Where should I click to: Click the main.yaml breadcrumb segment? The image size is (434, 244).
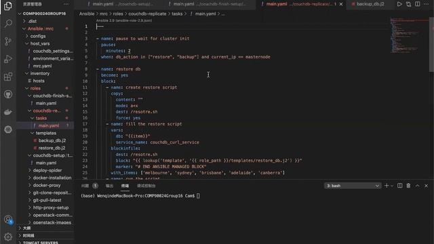[205, 14]
